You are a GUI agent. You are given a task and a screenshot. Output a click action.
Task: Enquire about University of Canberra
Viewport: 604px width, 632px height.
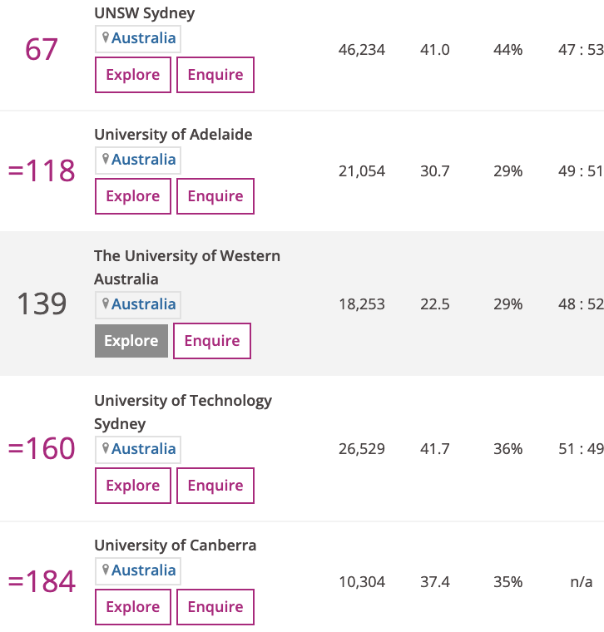pos(215,607)
